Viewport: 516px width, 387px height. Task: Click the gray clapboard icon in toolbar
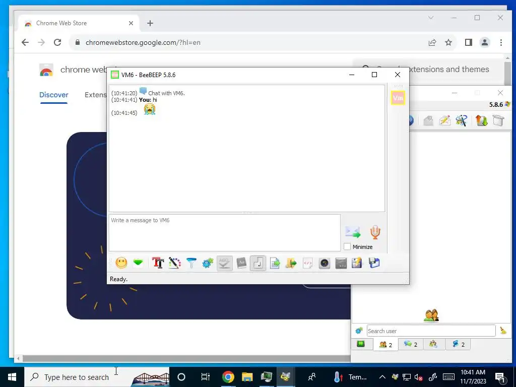point(341,263)
